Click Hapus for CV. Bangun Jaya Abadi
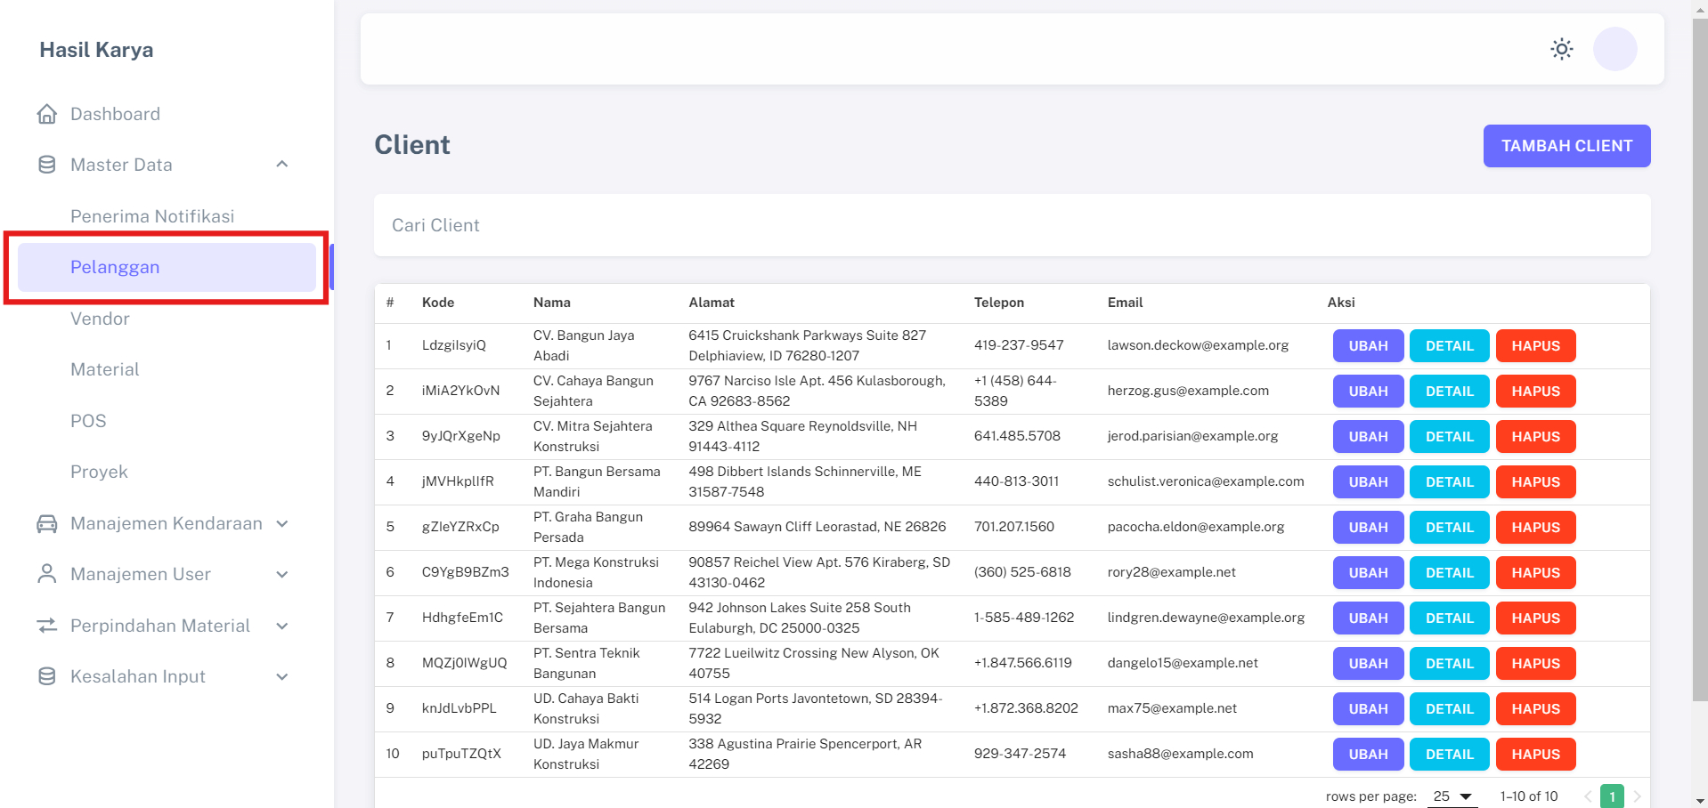The image size is (1708, 808). point(1535,346)
